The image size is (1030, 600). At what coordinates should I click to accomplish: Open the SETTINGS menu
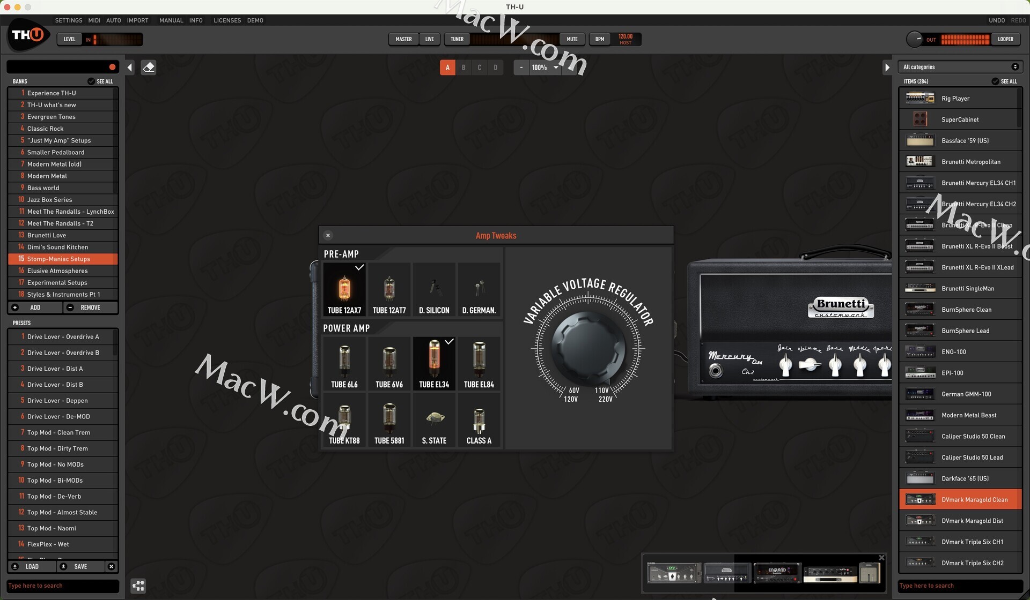[x=69, y=20]
